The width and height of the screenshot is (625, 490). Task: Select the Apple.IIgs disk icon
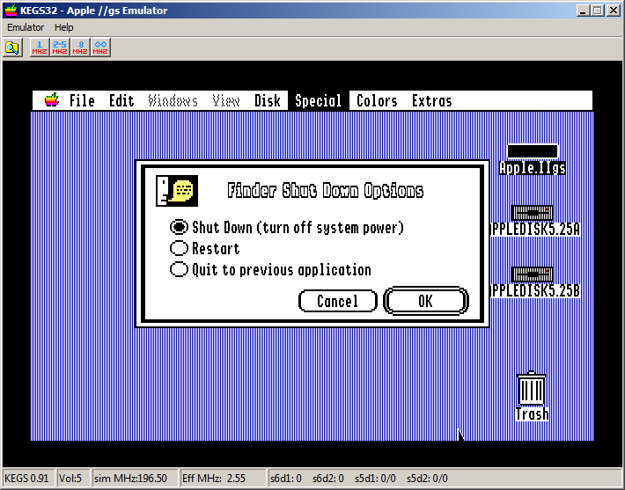pyautogui.click(x=532, y=152)
